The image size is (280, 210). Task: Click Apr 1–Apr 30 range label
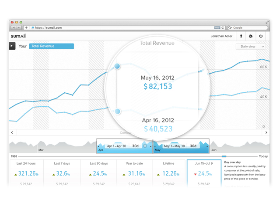(x=116, y=146)
